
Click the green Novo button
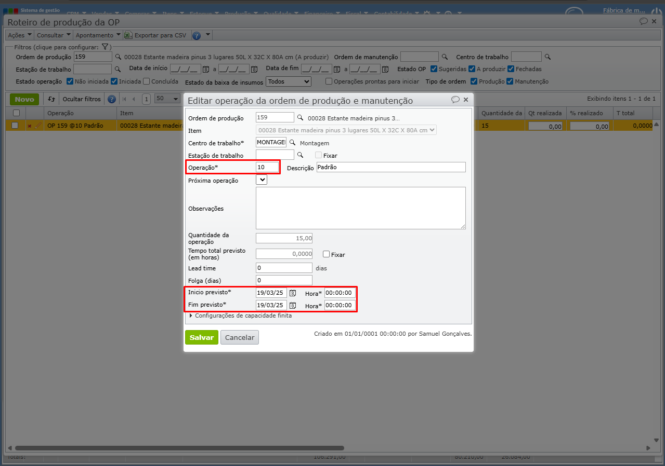click(24, 99)
